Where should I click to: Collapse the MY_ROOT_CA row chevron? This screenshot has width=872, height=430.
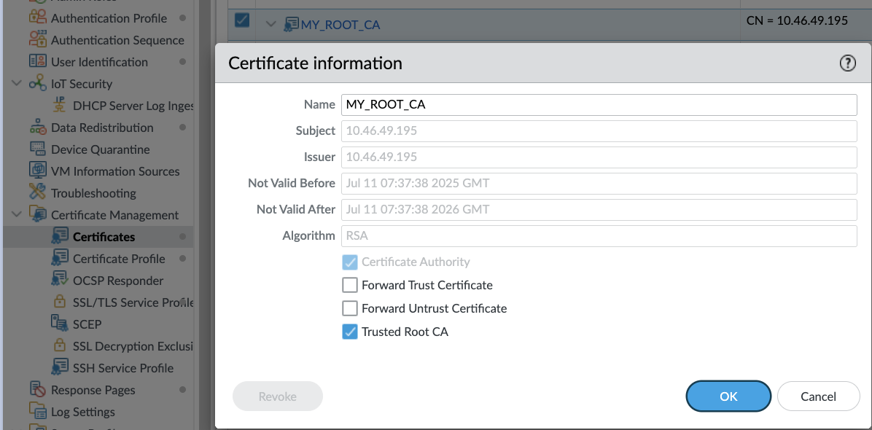coord(270,24)
